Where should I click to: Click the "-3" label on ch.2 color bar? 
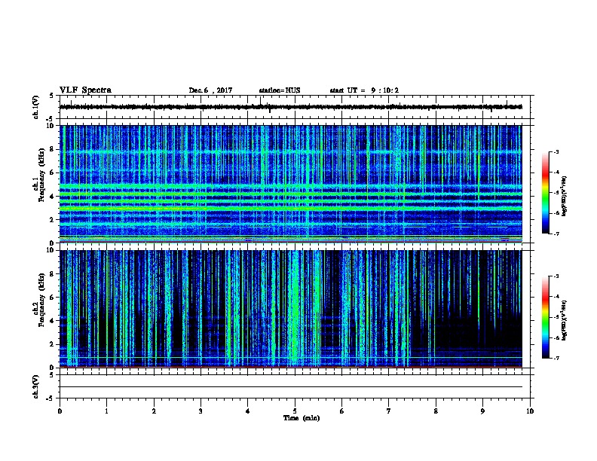click(x=556, y=276)
